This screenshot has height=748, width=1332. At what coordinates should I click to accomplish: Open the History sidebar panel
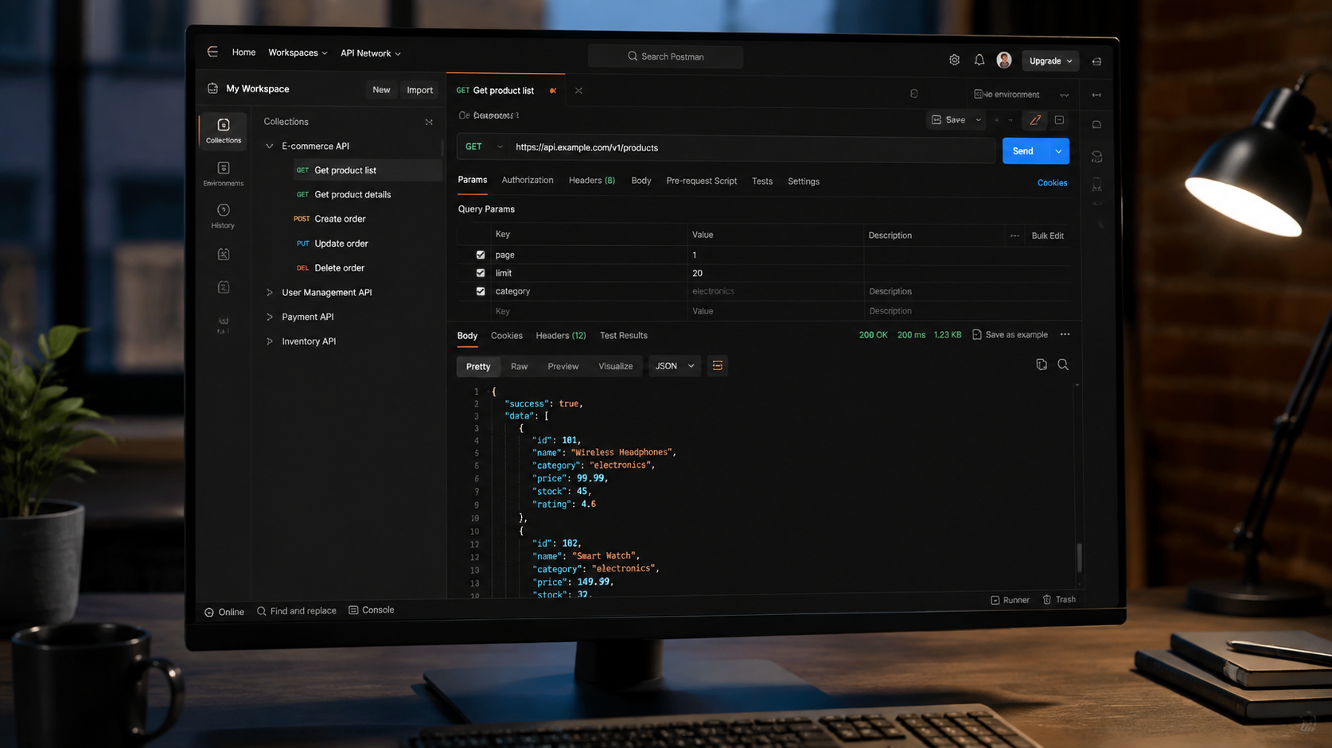224,216
